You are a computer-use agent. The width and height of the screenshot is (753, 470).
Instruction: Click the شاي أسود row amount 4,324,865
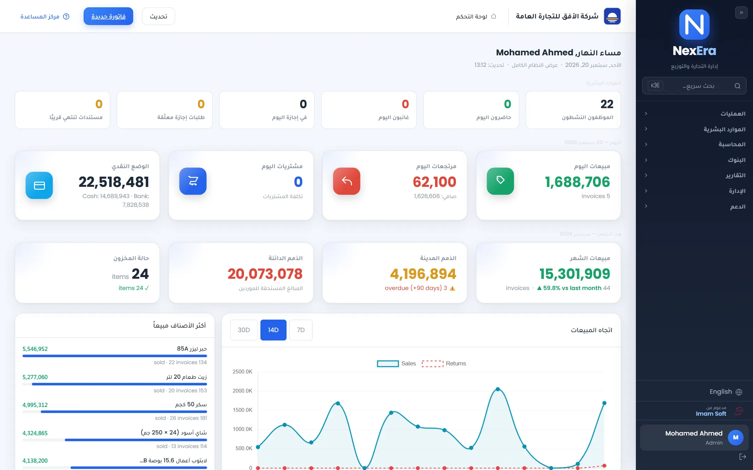35,433
